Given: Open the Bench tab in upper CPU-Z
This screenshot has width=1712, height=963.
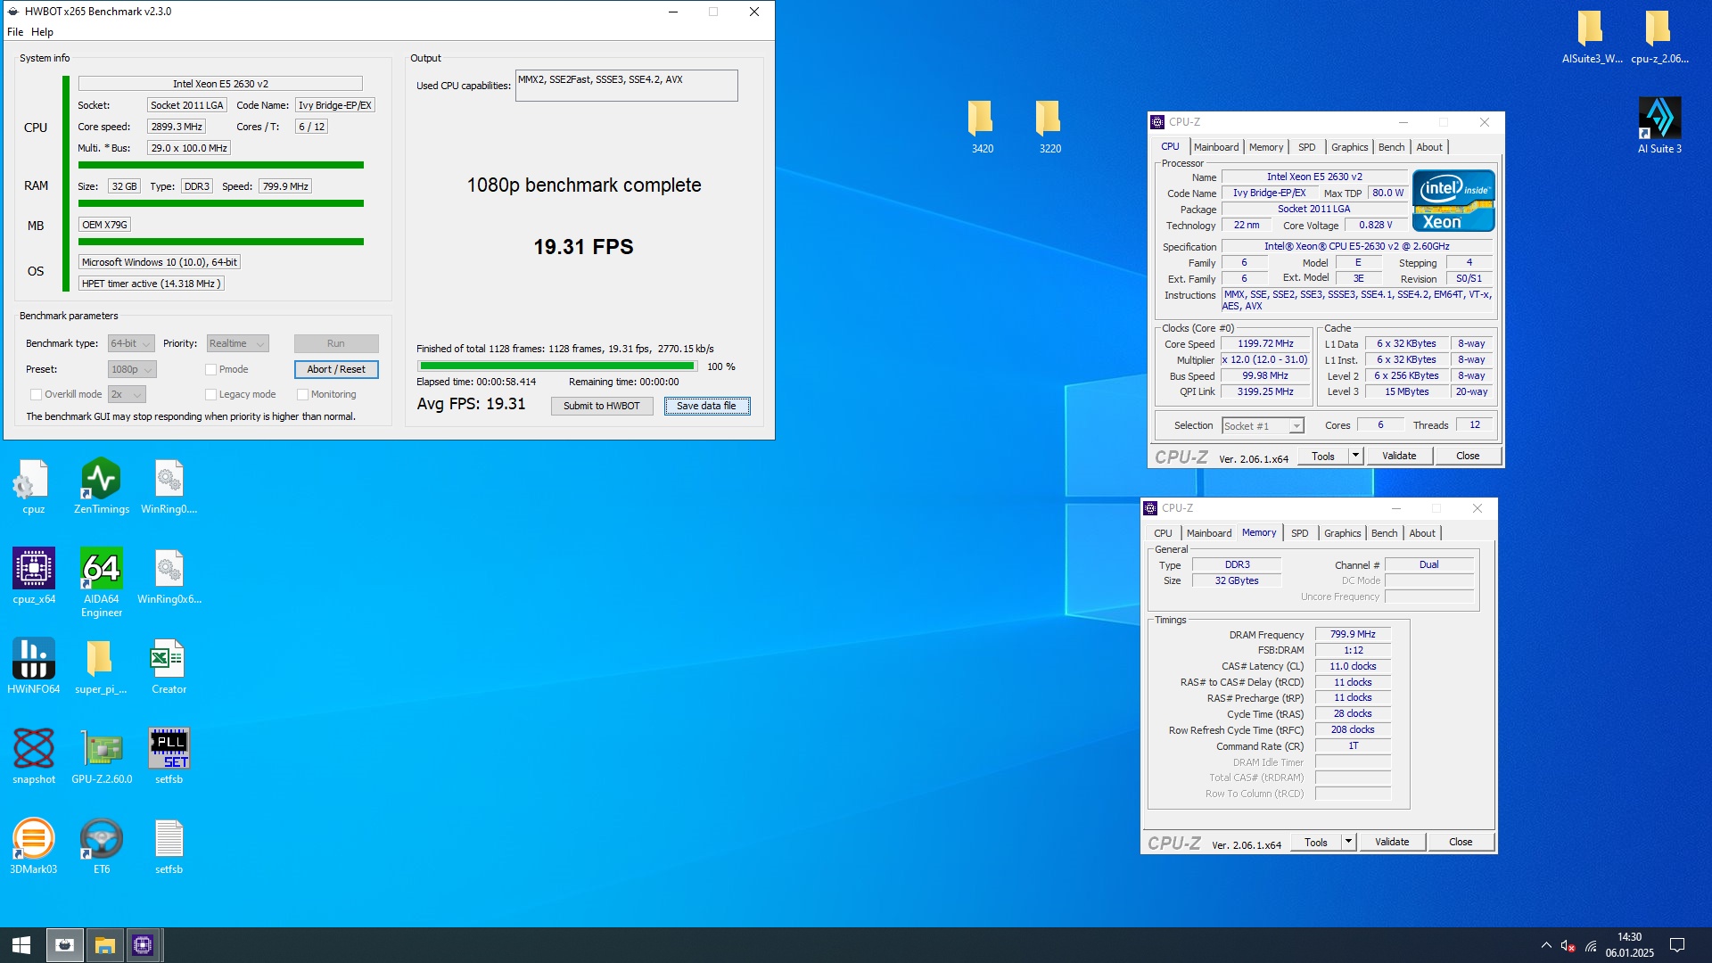Looking at the screenshot, I should pos(1391,147).
